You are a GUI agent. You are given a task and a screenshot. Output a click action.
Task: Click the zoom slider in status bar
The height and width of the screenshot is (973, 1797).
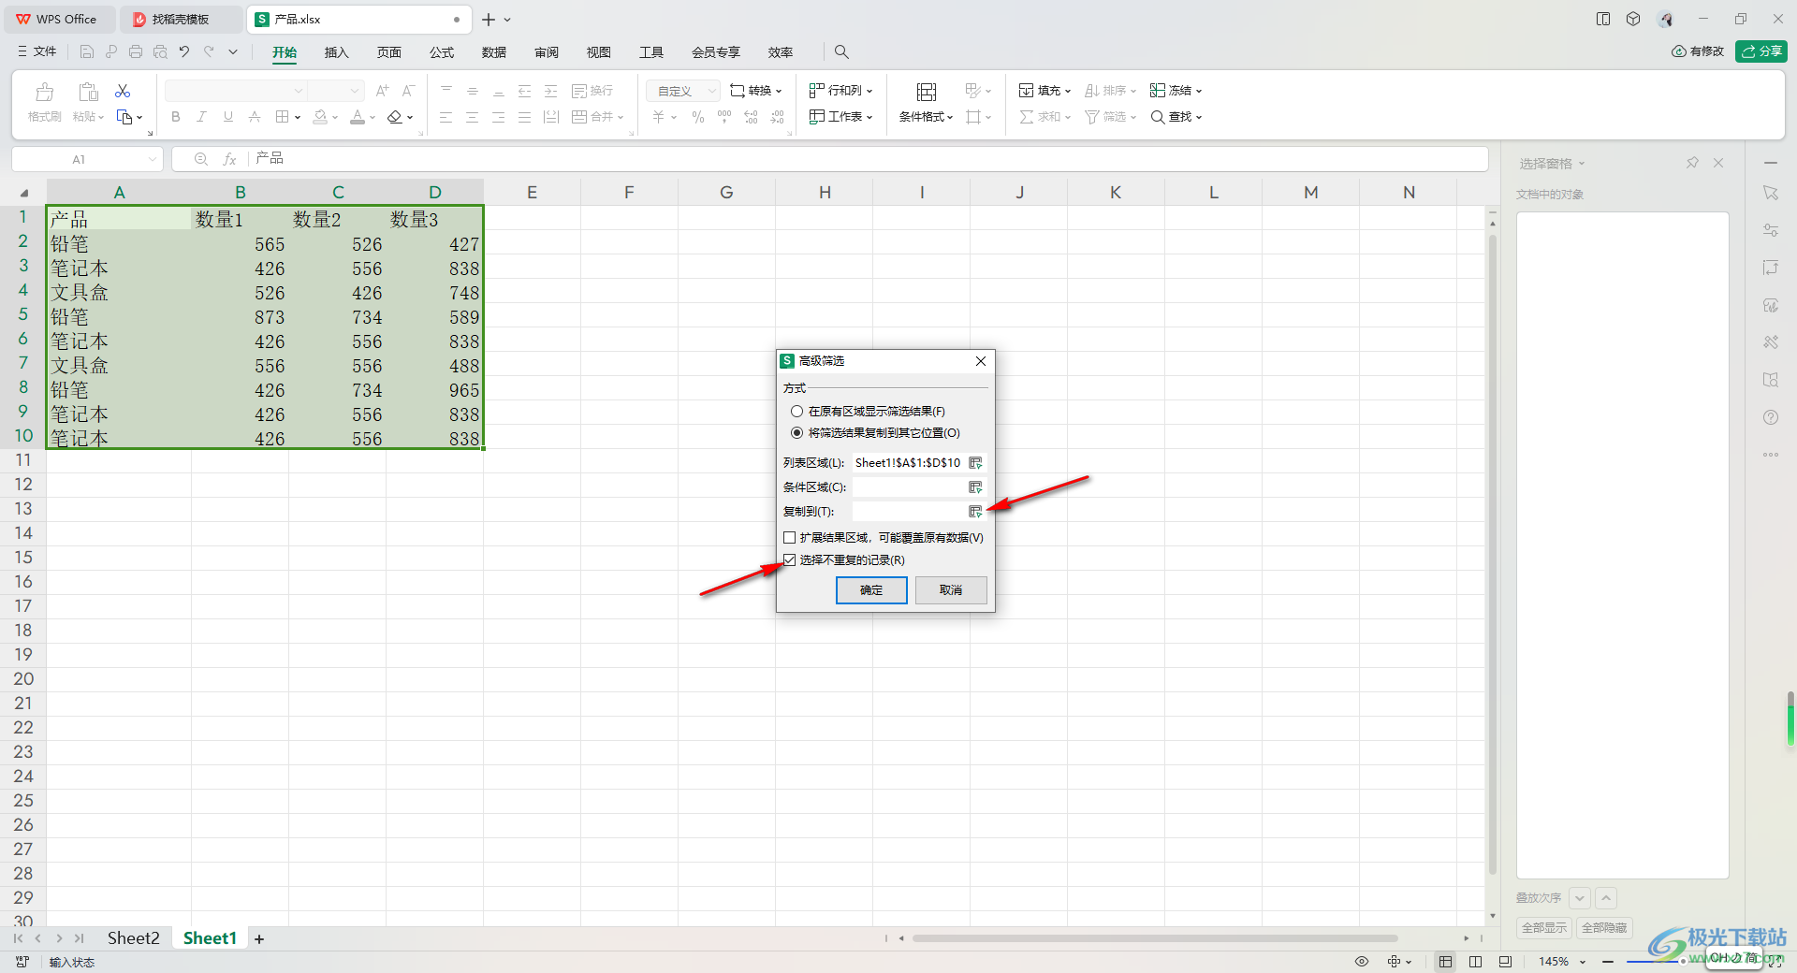(1657, 962)
